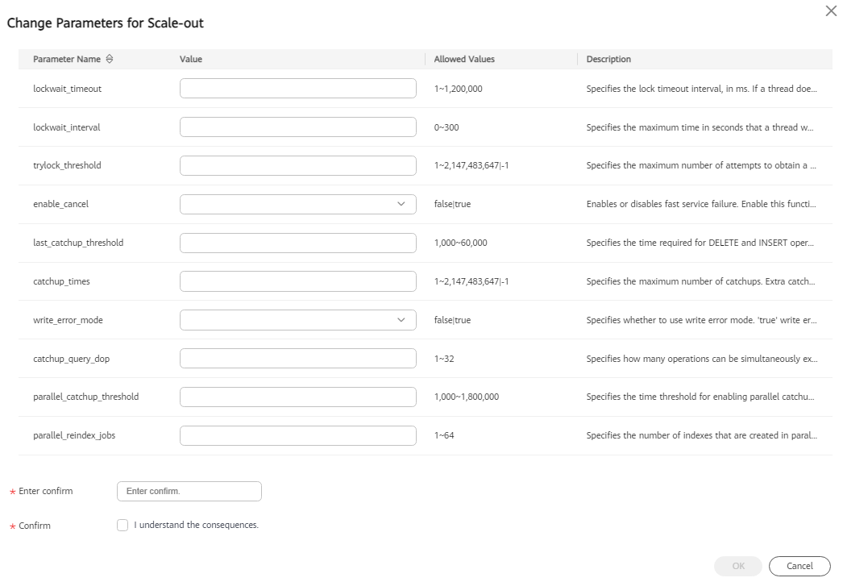Close the Change Parameters dialog

(x=831, y=10)
